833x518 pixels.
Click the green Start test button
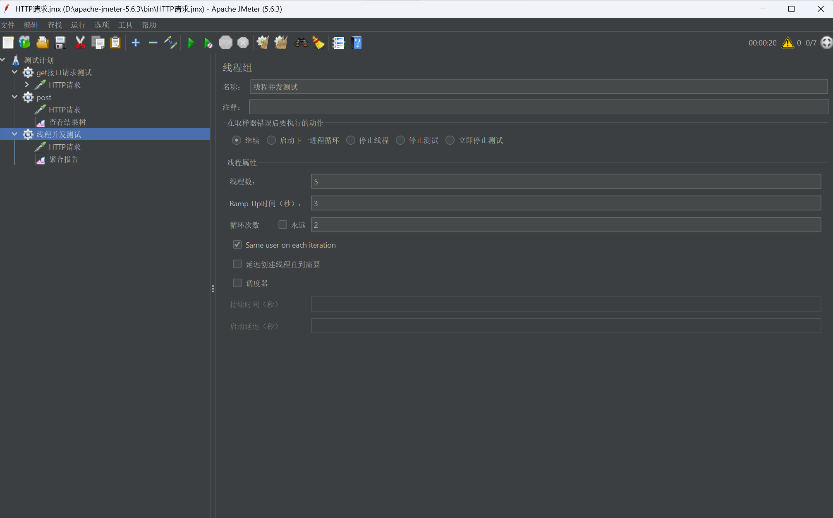point(191,43)
